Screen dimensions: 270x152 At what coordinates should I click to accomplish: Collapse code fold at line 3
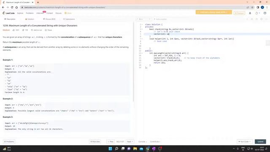[x=142, y=29]
